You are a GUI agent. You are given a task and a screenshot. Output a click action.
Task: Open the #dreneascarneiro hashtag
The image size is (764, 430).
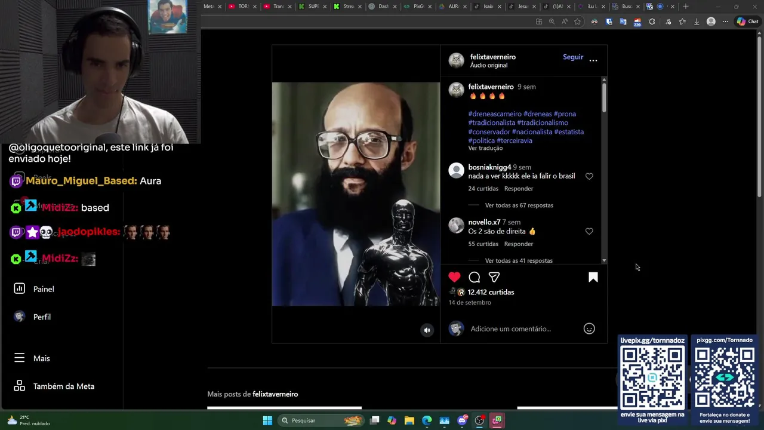click(x=495, y=113)
